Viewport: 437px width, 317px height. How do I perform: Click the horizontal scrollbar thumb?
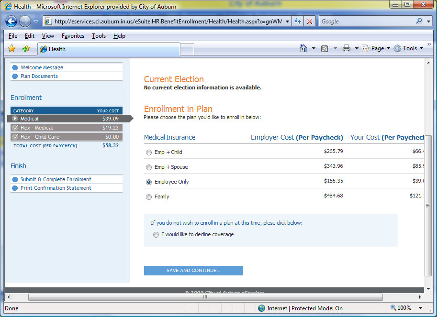(x=205, y=297)
